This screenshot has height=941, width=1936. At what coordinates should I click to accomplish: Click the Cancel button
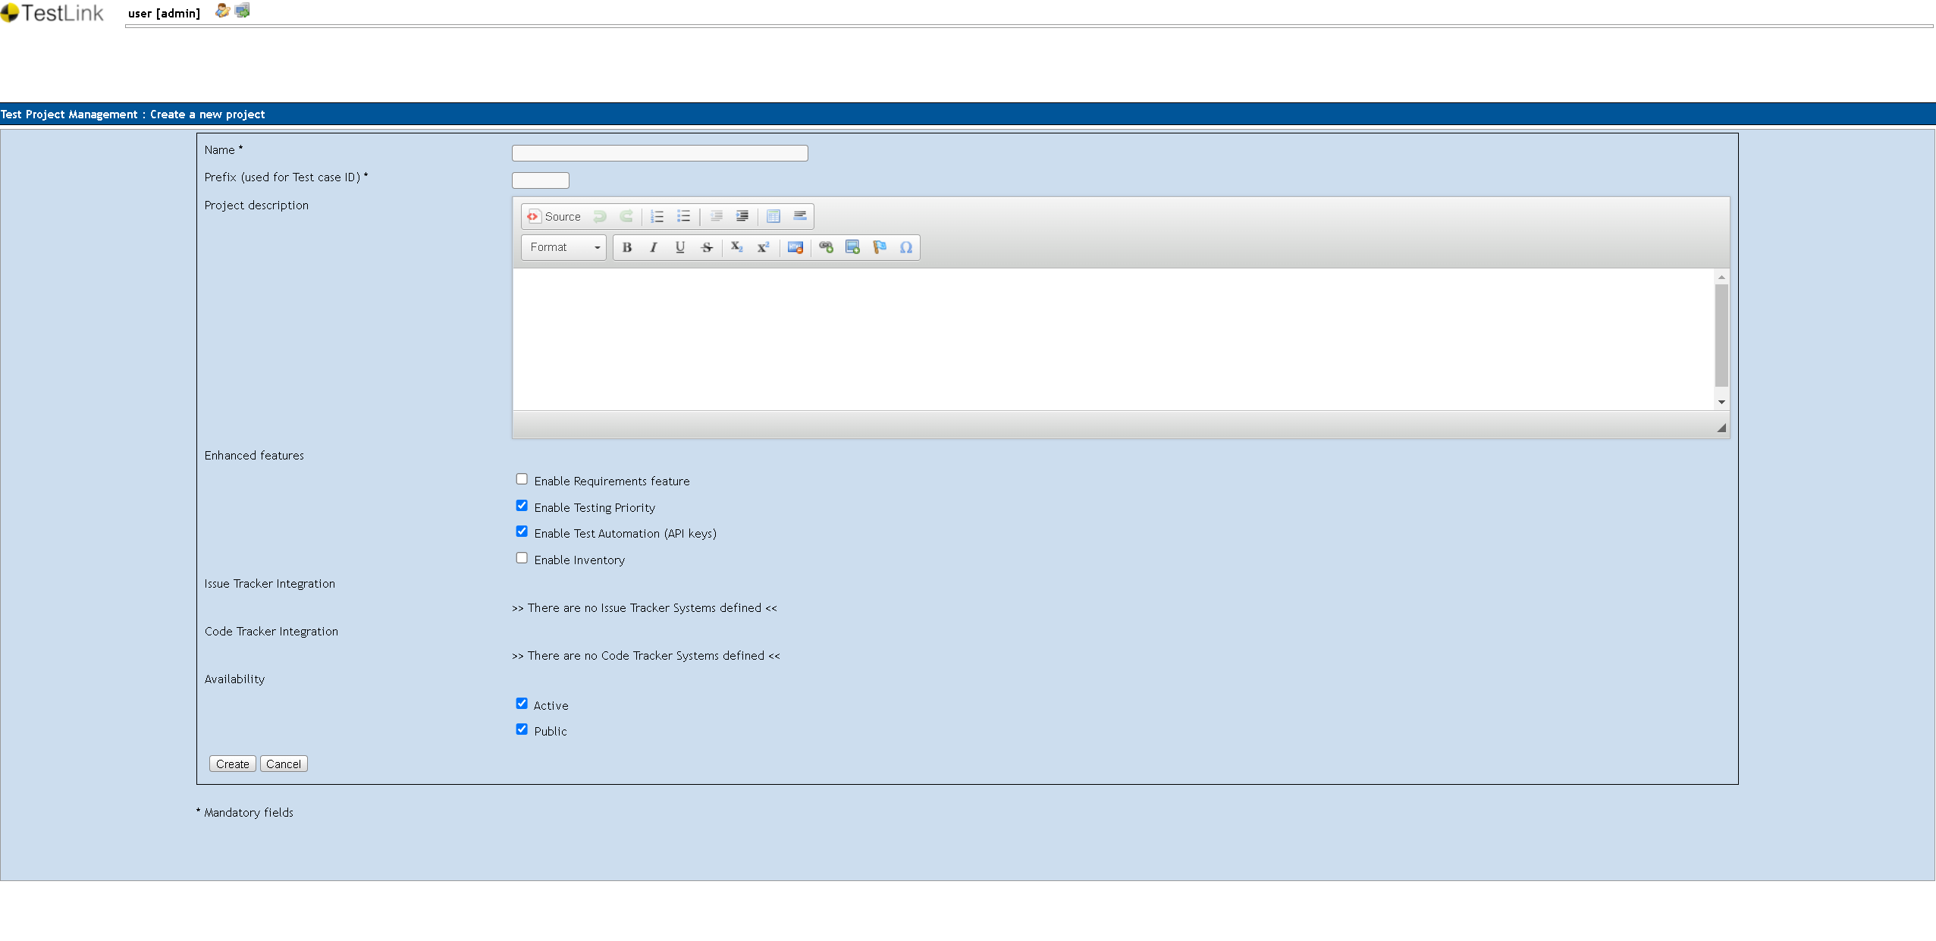[283, 764]
